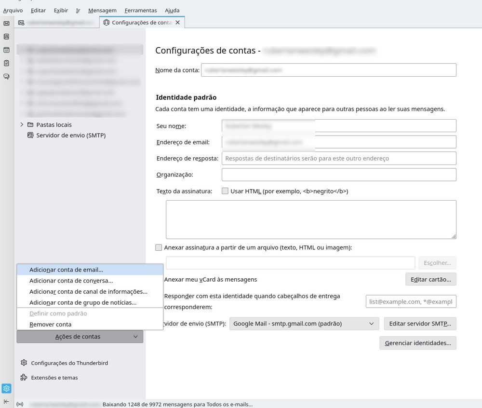Open the Ferramentas menu
The width and height of the screenshot is (482, 408).
tap(140, 10)
